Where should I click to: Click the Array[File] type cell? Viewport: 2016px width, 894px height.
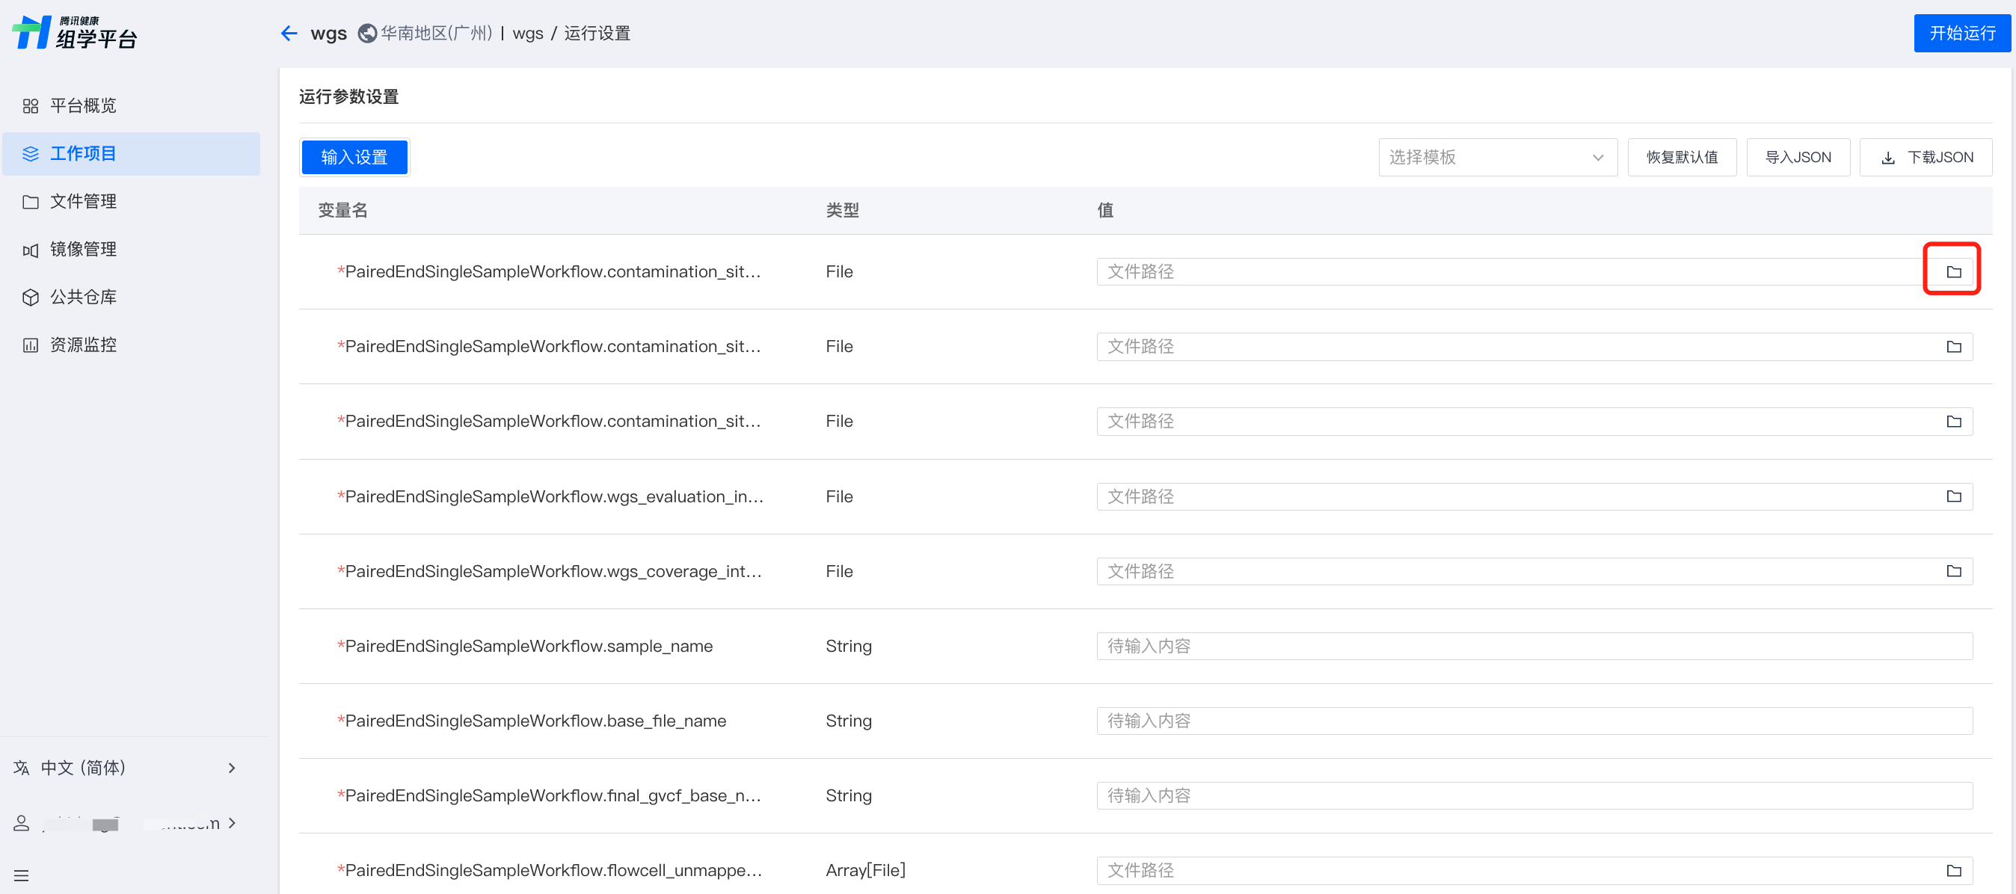[x=866, y=871]
